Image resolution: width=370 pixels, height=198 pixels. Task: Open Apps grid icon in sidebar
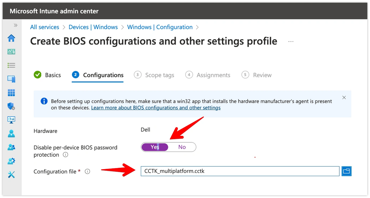click(x=11, y=93)
